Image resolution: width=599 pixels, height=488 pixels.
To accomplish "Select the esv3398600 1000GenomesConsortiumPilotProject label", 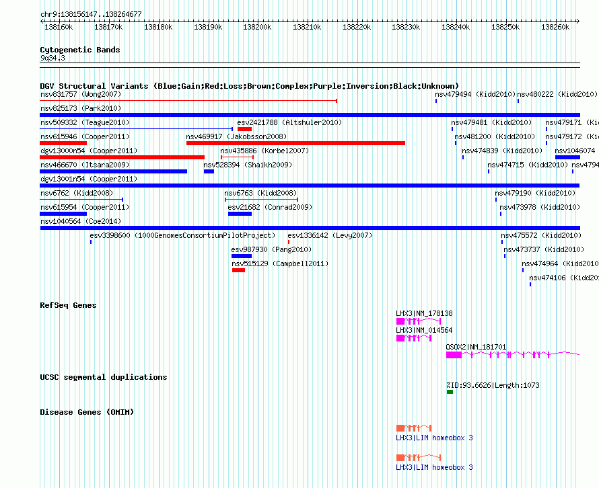I will coord(182,235).
